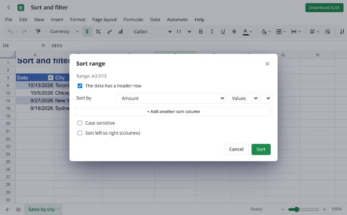Viewport: 347px width, 215px height.
Task: Toggle italic formatting
Action: coord(212,31)
